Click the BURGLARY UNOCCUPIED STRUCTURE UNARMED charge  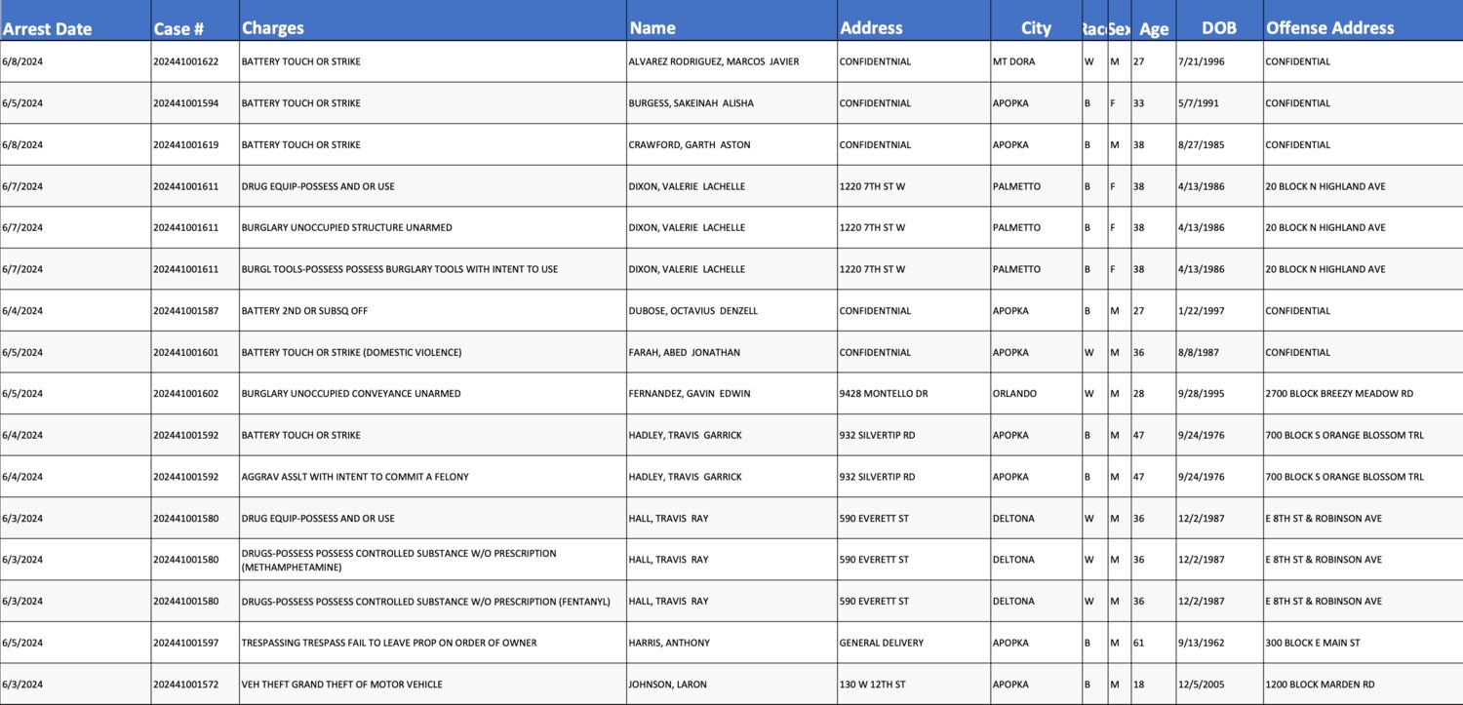click(x=346, y=227)
